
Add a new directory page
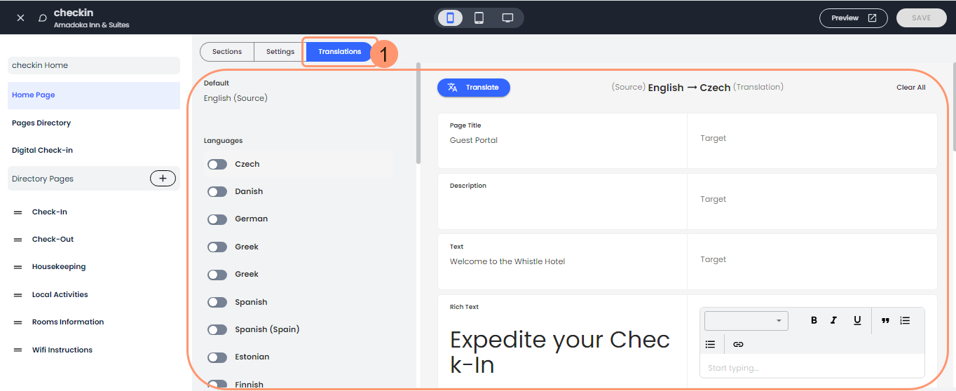coord(163,179)
